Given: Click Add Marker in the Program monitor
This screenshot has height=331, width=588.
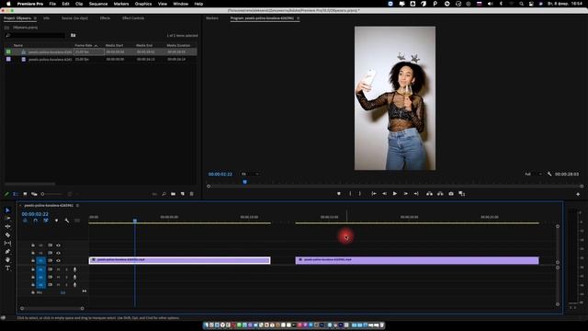Looking at the screenshot, I should coord(339,194).
